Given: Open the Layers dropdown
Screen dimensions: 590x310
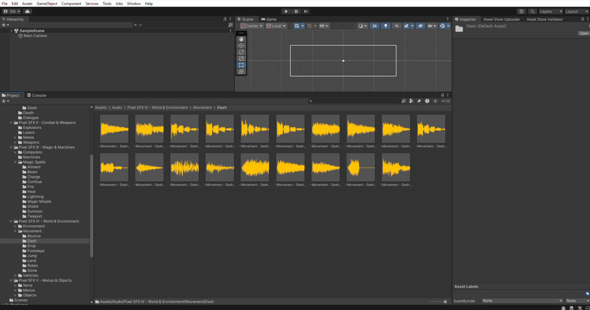Looking at the screenshot, I should point(550,11).
